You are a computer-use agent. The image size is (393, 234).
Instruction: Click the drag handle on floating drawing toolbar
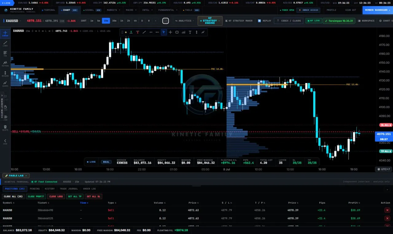tap(122, 32)
